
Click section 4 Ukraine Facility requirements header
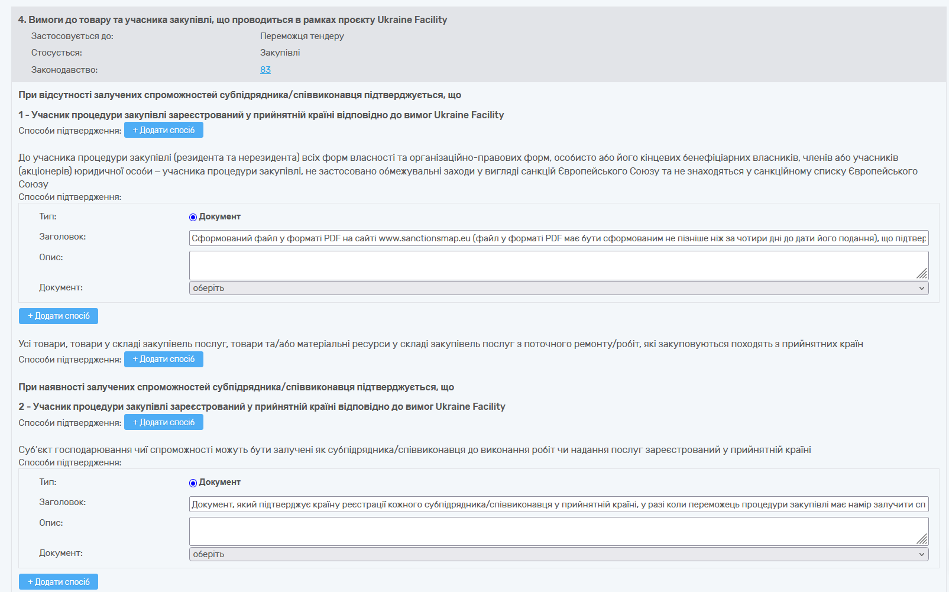coord(232,20)
